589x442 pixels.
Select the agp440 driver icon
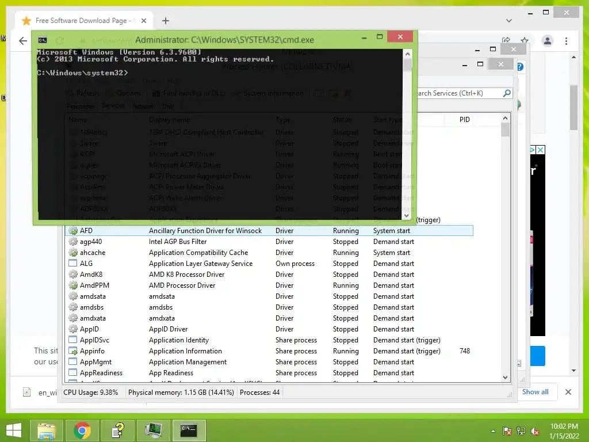(x=73, y=241)
